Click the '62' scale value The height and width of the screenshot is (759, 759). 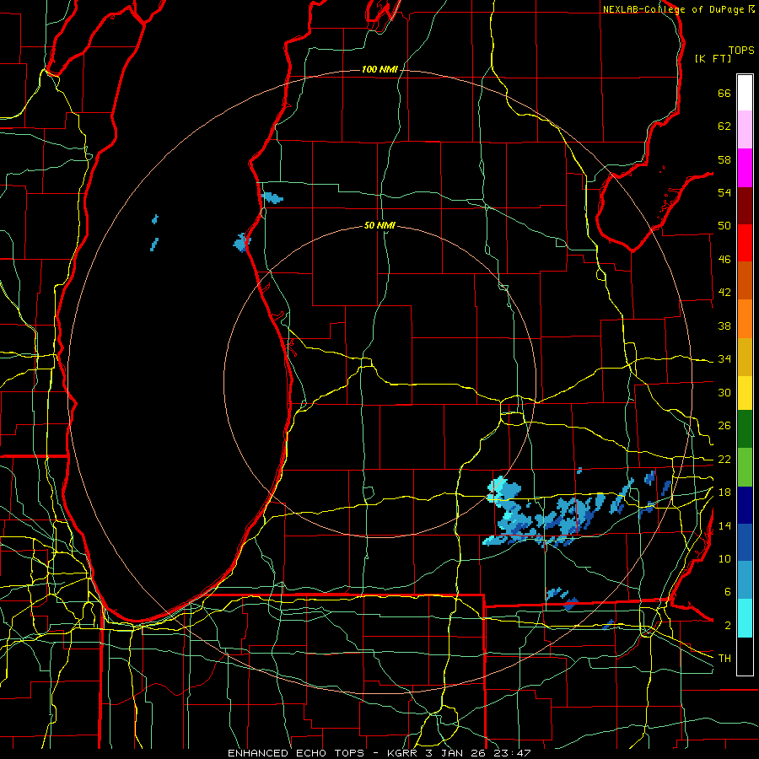click(724, 126)
